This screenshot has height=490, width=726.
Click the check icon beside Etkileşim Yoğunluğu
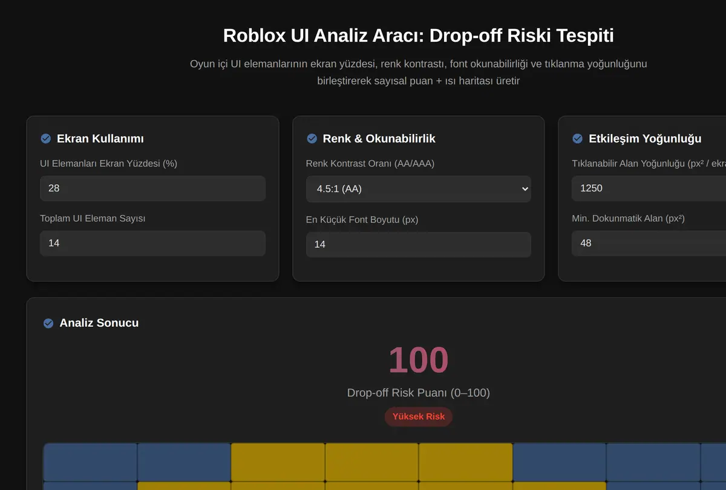[x=577, y=139]
